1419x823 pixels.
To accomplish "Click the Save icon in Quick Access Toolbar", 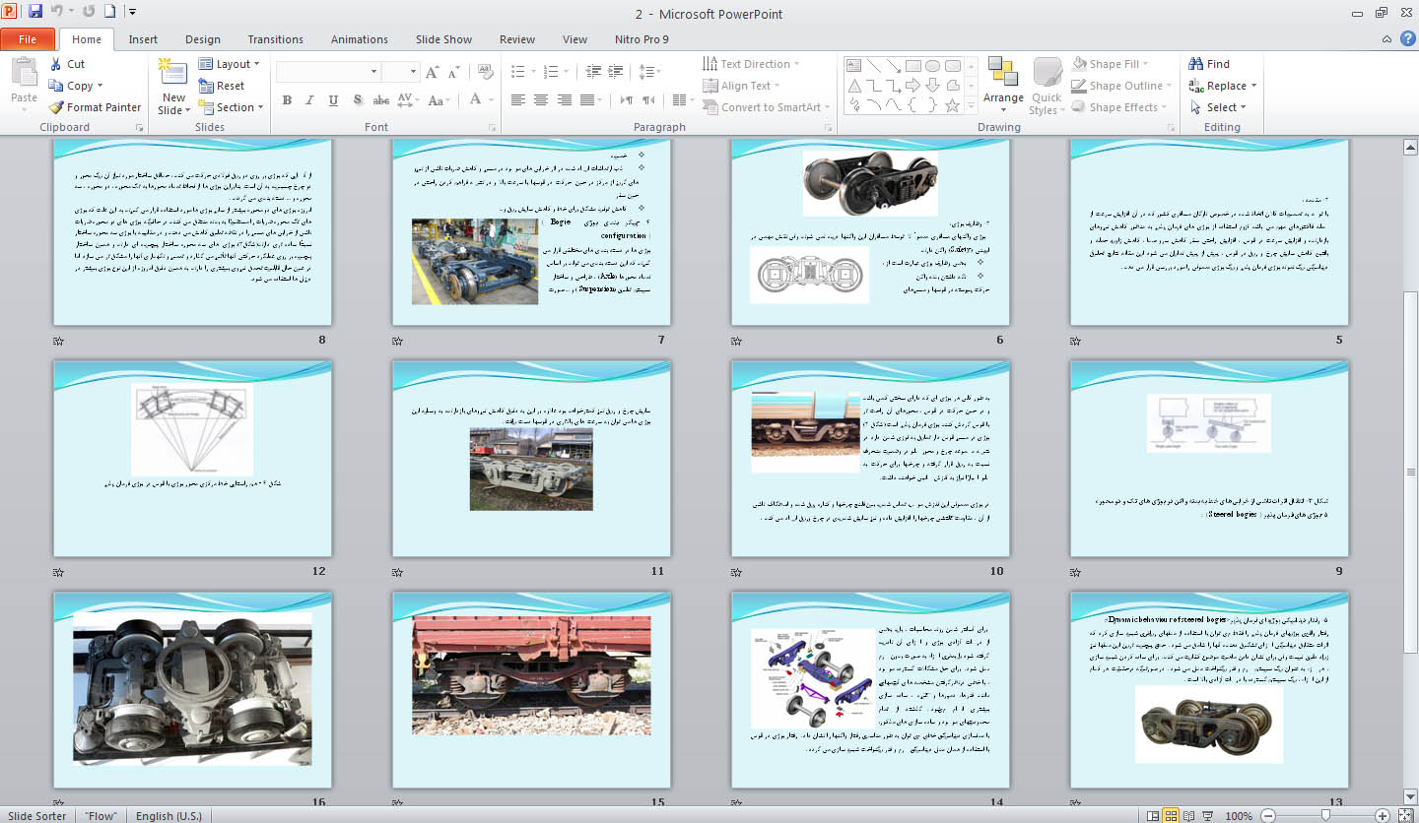I will [x=35, y=12].
